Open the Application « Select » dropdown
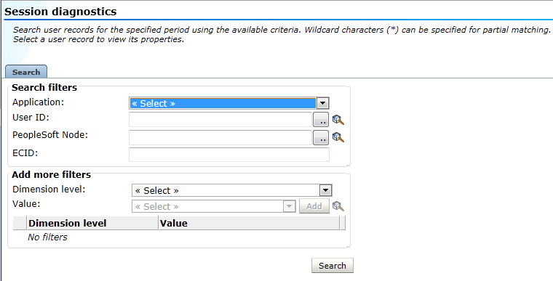This screenshot has height=281, width=553. click(229, 103)
